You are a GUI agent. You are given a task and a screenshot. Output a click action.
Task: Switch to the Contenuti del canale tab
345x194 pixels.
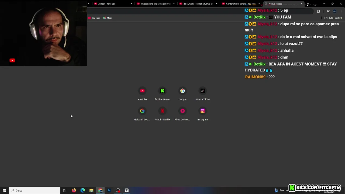click(240, 4)
